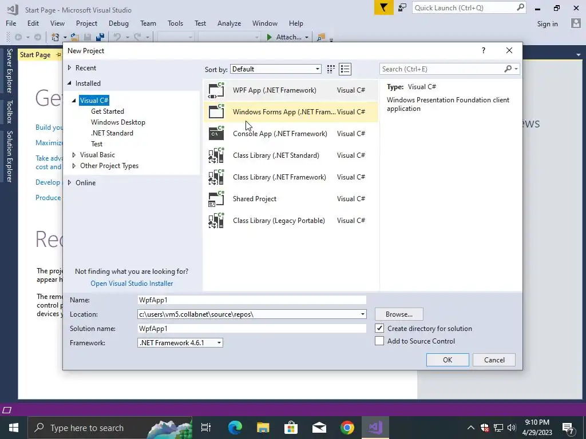This screenshot has height=439, width=586.
Task: Open Google Chrome from the taskbar
Action: click(x=347, y=428)
